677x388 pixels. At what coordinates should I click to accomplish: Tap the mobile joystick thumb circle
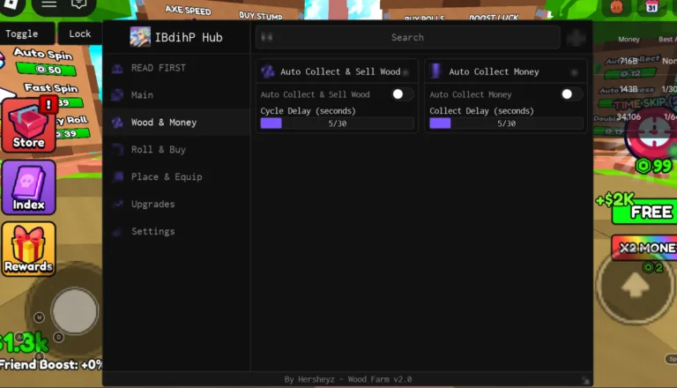click(75, 310)
